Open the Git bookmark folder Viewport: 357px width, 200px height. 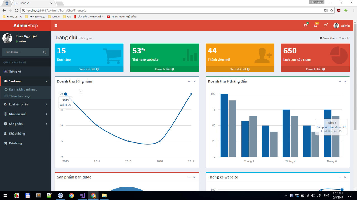tap(67, 17)
